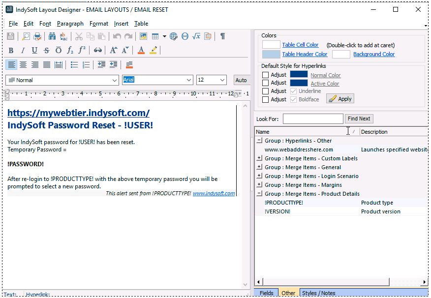Open Find with the binoculars icon

point(52,36)
